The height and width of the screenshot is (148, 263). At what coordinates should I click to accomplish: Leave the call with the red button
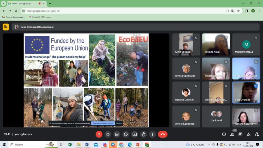[163, 134]
